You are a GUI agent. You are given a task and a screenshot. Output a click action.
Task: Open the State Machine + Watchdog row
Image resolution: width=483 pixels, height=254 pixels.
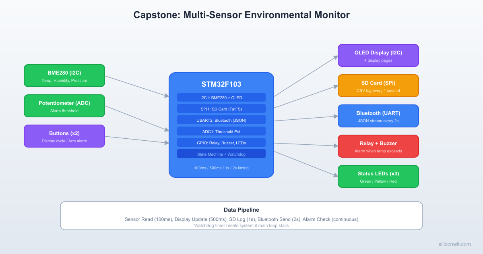coord(221,154)
